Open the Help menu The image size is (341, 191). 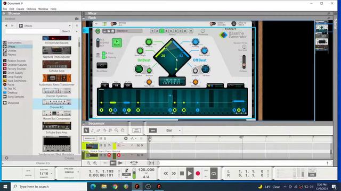(53, 9)
